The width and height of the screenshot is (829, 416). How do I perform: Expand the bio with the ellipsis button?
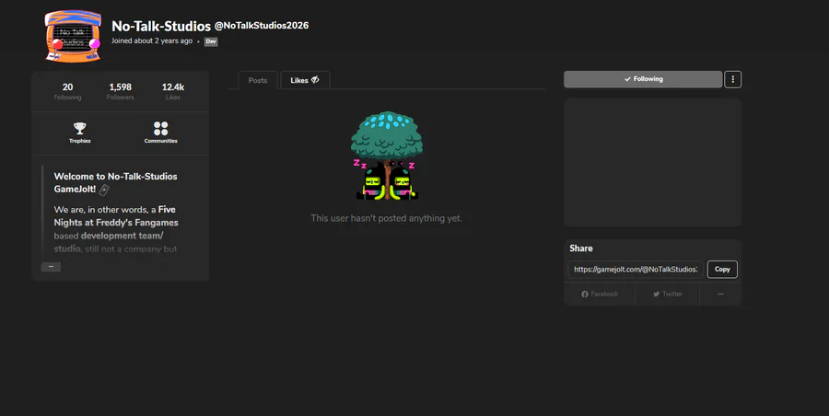[51, 266]
